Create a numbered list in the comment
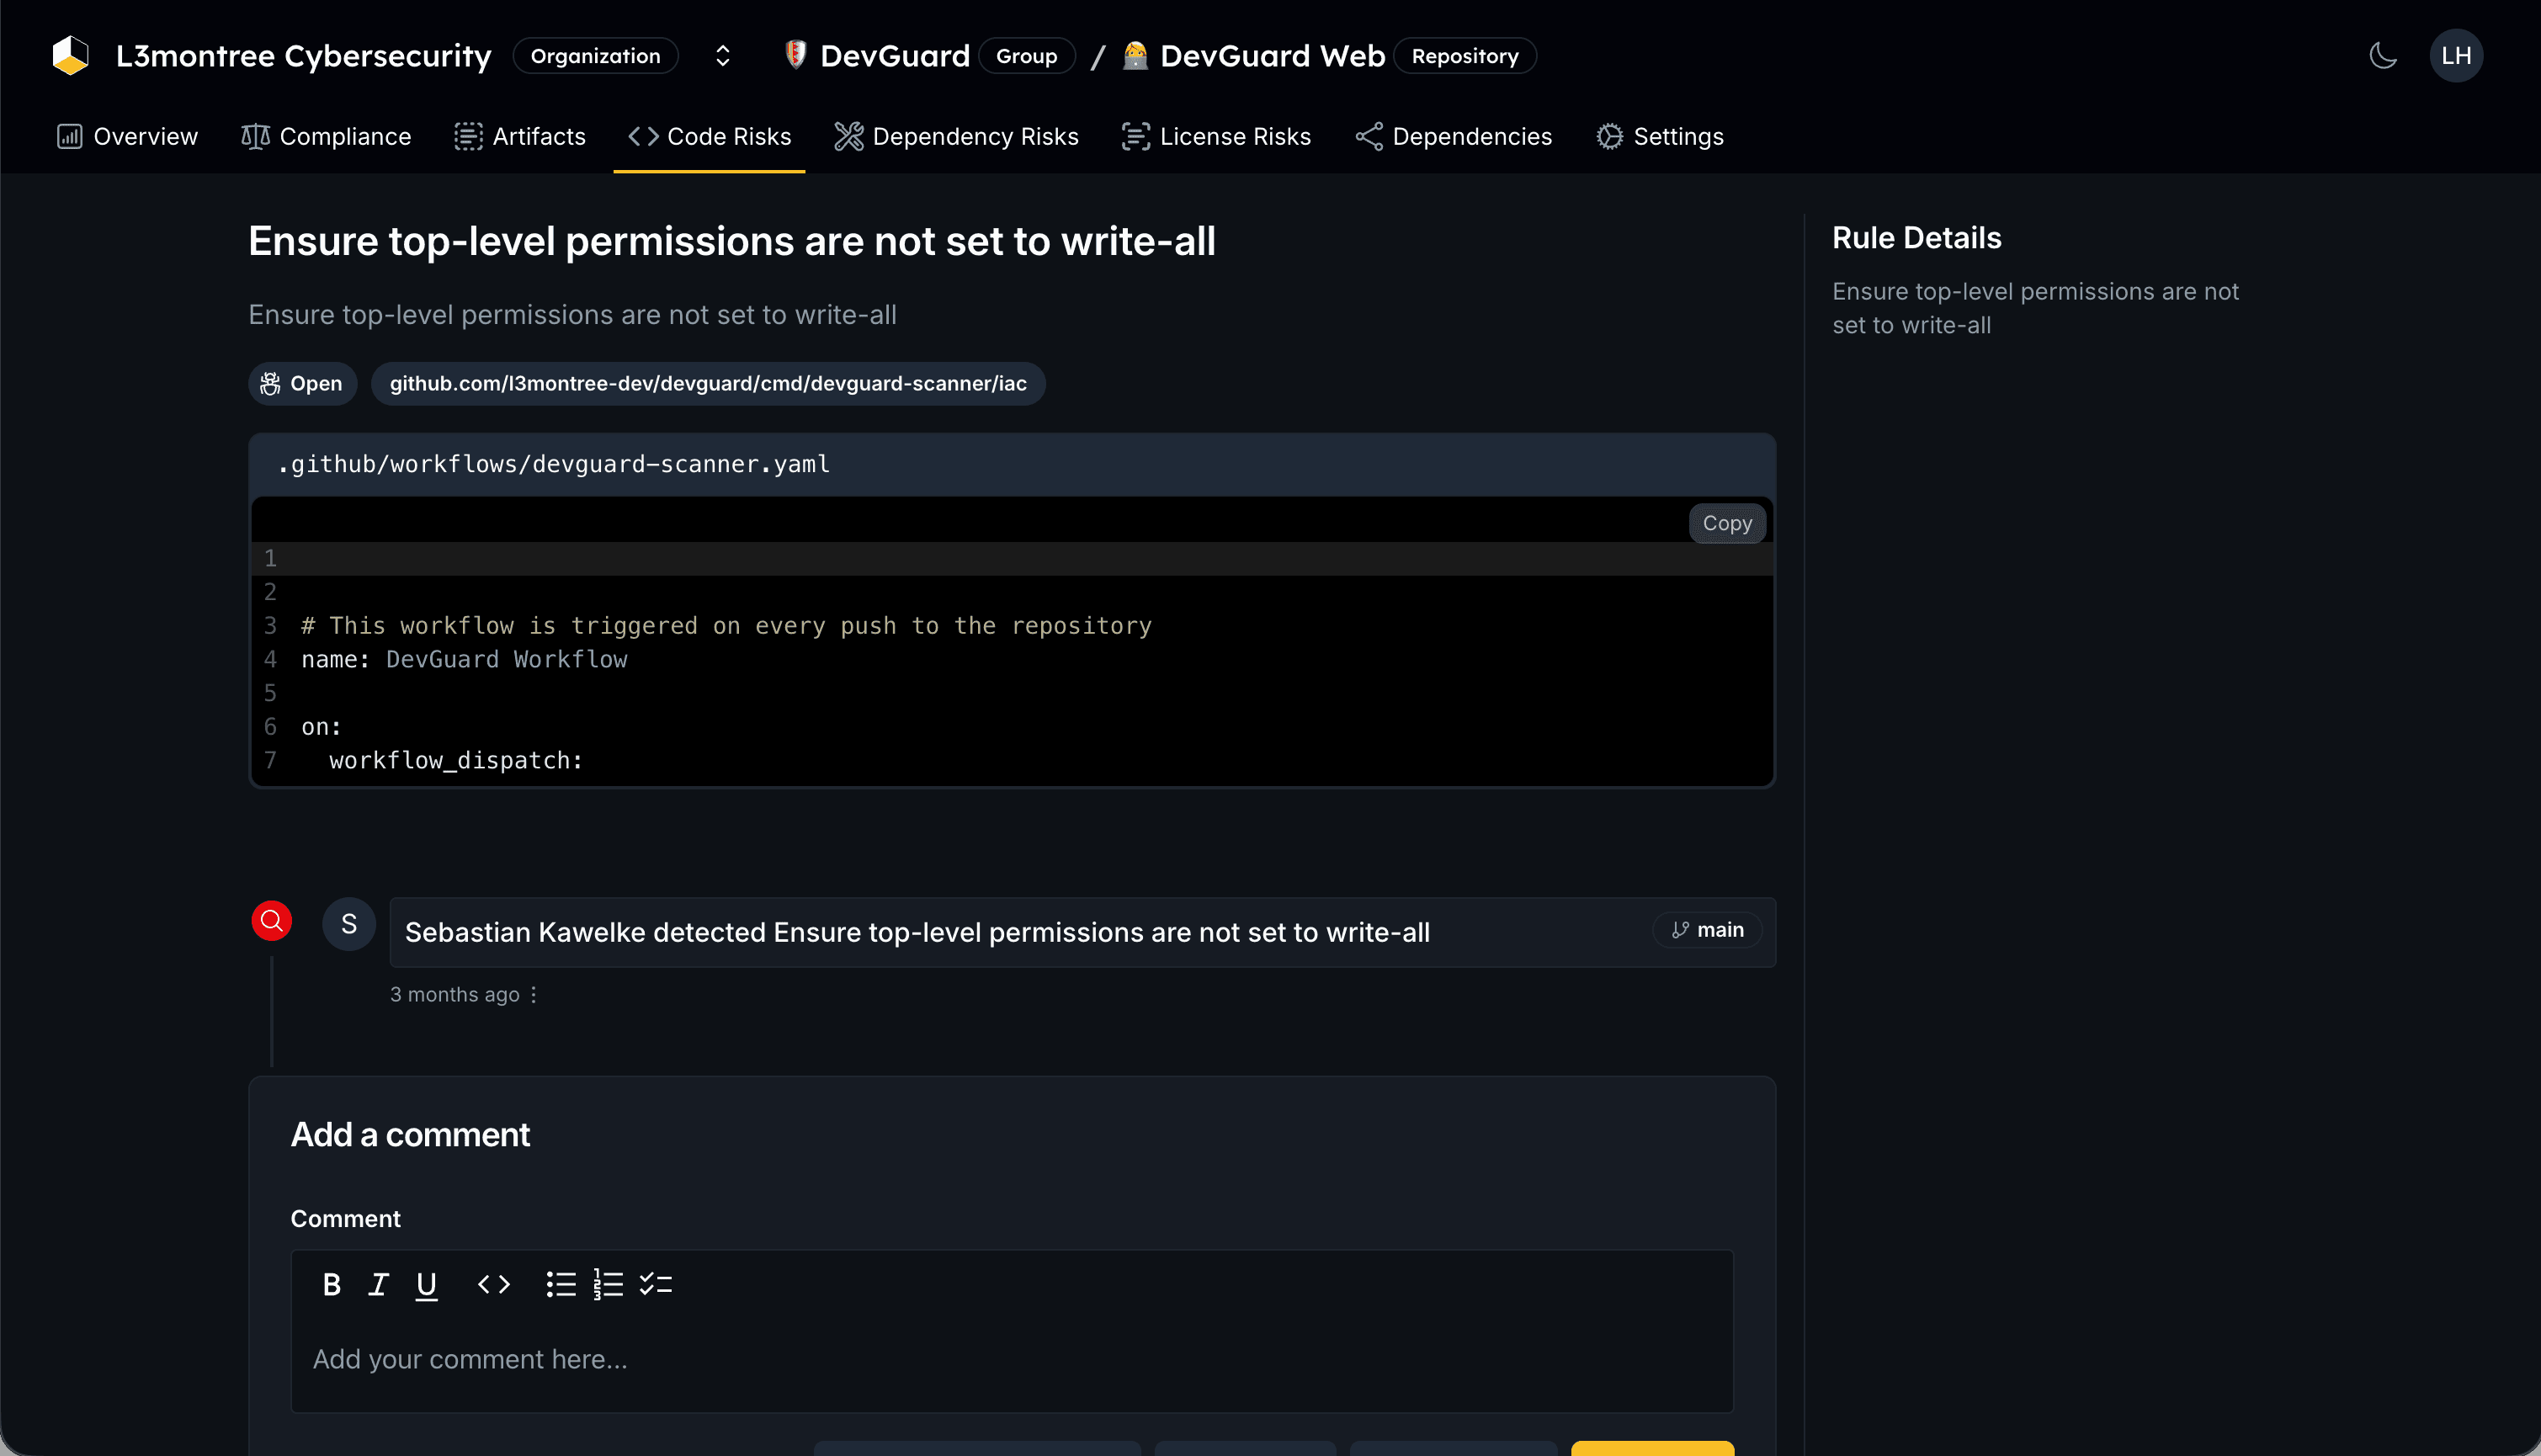 pos(608,1284)
